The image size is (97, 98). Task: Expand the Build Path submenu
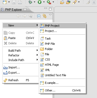tap(21, 51)
